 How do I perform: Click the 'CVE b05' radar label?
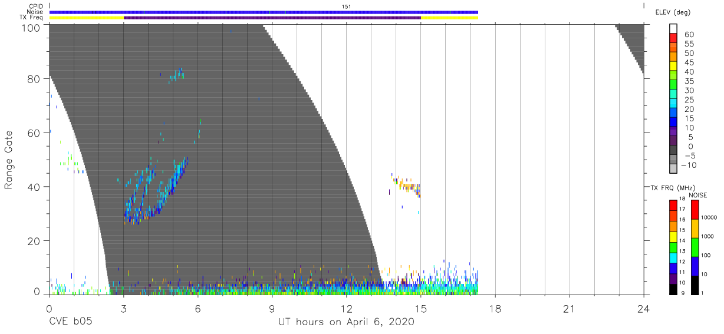pos(70,322)
